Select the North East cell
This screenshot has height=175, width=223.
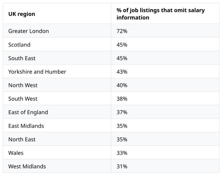click(x=22, y=140)
